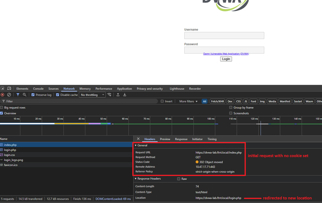Toggle the device toolbar icon

9,88
